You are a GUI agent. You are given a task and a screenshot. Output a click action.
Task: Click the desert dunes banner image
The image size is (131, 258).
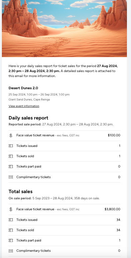(64, 28)
